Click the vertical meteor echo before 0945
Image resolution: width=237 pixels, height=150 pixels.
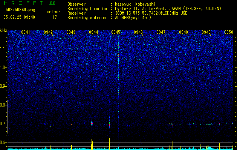110,123
